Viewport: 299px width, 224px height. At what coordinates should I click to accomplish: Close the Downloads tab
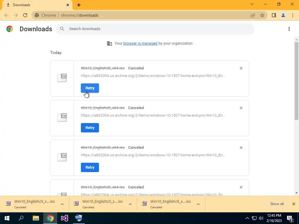coord(68,5)
